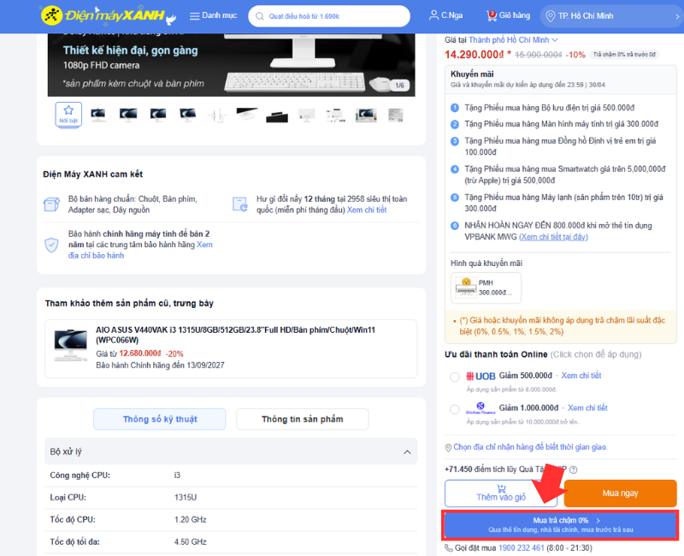684x556 pixels.
Task: Switch to Thông số kỹ thuật tab
Action: point(160,419)
